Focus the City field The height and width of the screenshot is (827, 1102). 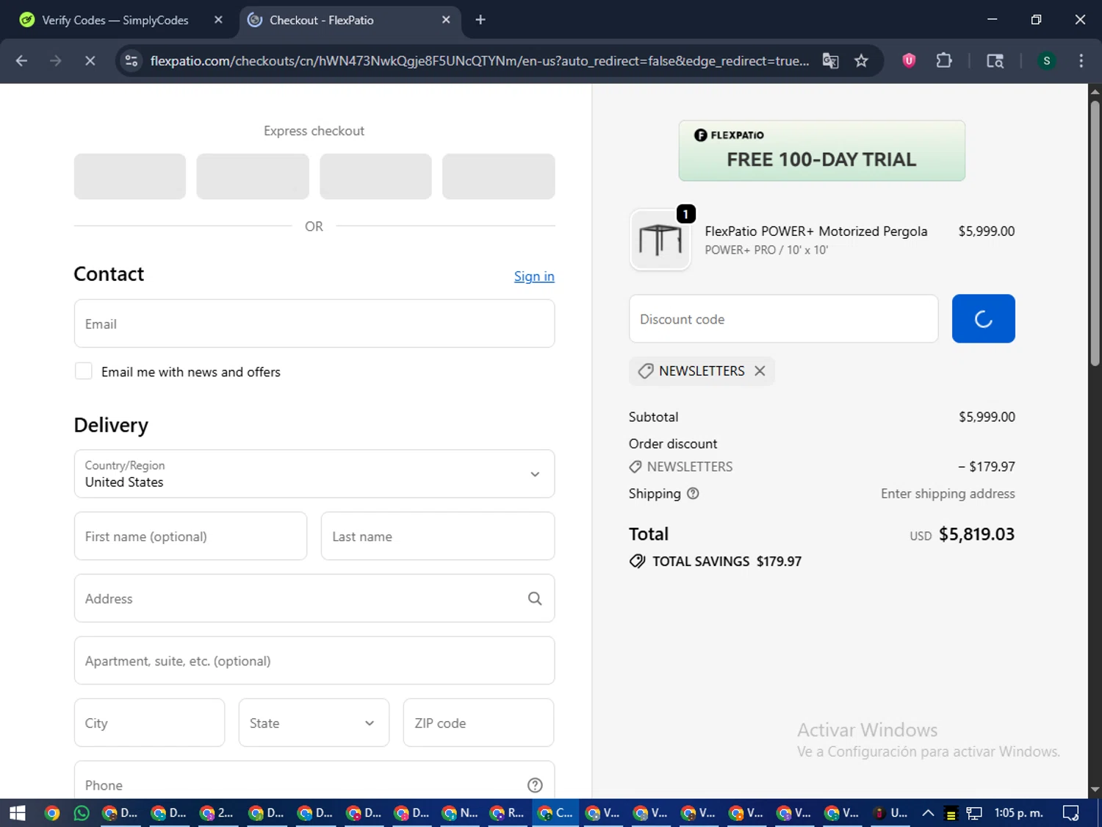point(149,723)
